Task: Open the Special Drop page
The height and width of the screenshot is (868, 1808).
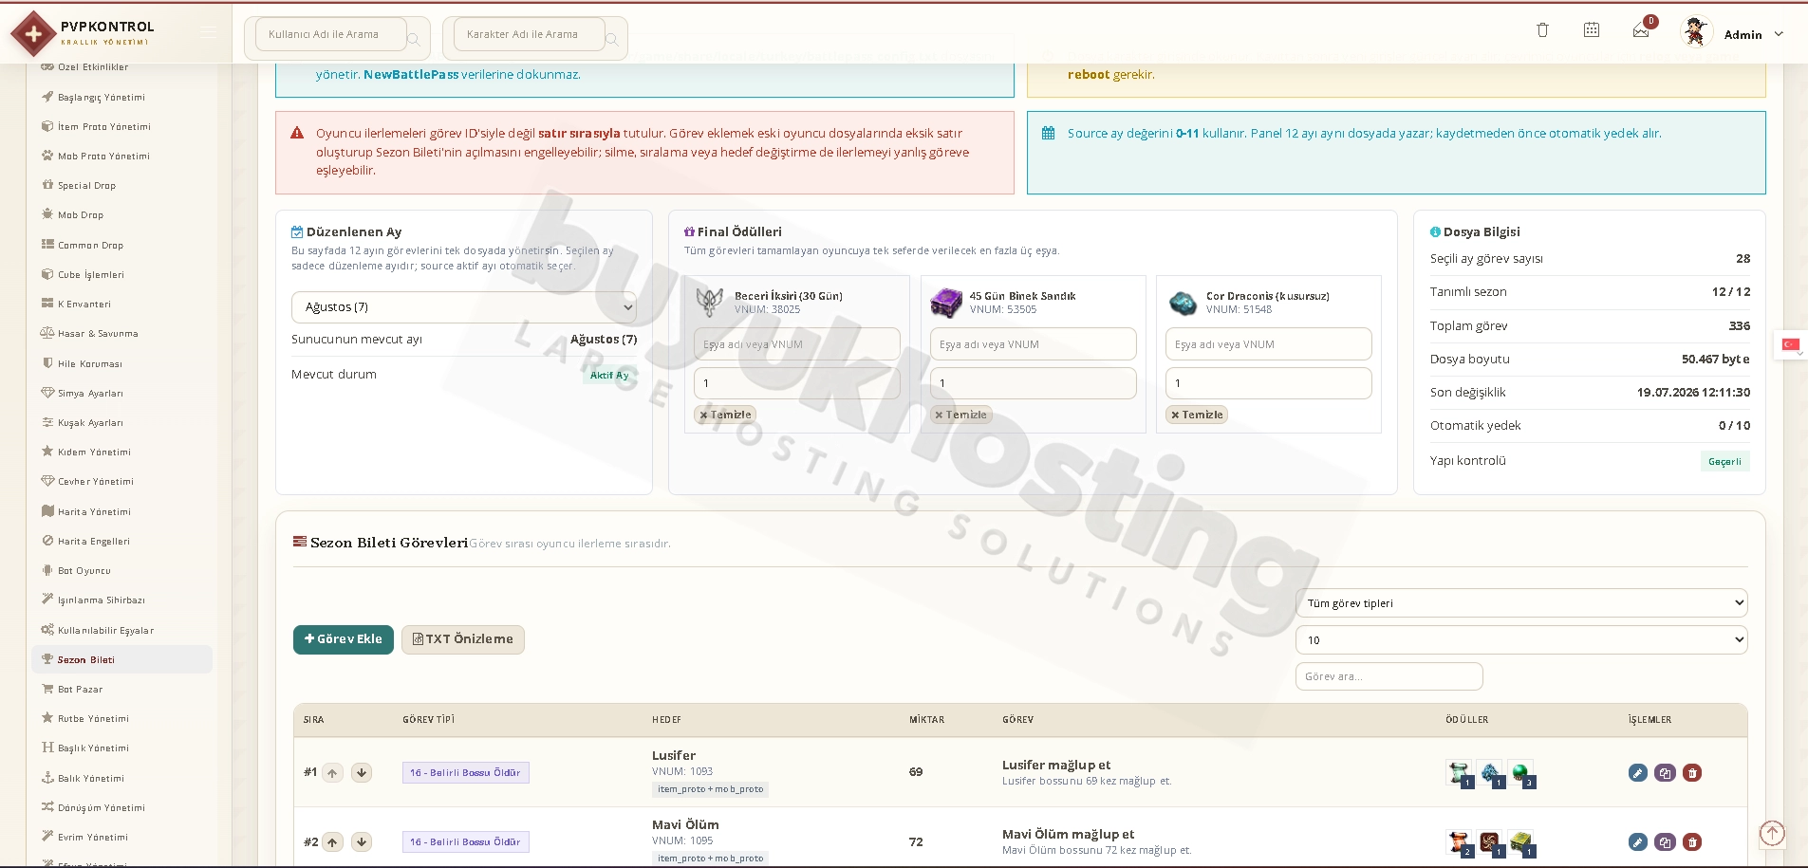Action: pos(86,185)
